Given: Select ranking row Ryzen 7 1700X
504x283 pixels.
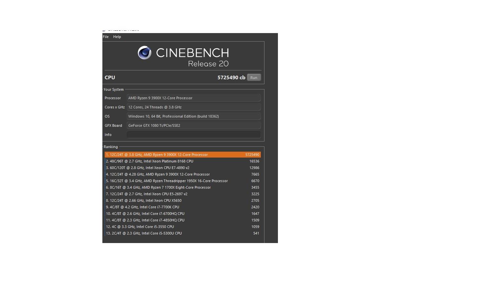Looking at the screenshot, I should pyautogui.click(x=183, y=187).
